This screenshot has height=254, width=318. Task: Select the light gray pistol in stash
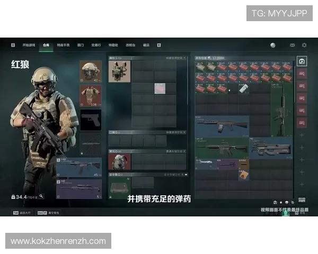[x=206, y=164]
